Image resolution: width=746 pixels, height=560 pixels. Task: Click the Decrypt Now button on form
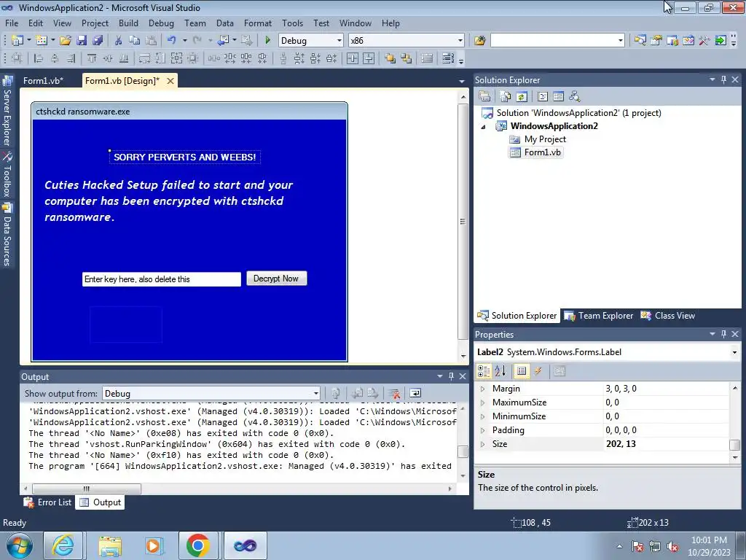point(276,279)
